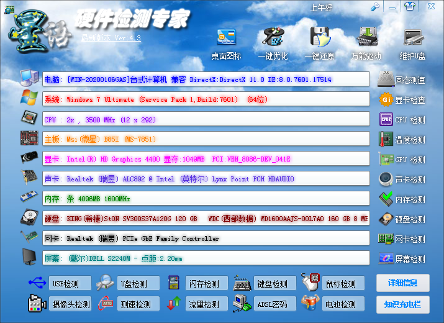Click the 显卡 Intel HD Graphics 4400 field

tap(206, 158)
